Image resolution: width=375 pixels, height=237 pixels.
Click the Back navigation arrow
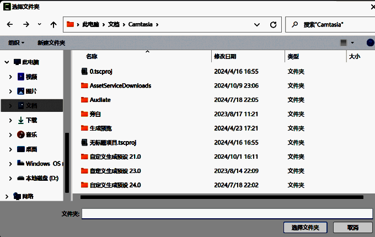pyautogui.click(x=10, y=24)
